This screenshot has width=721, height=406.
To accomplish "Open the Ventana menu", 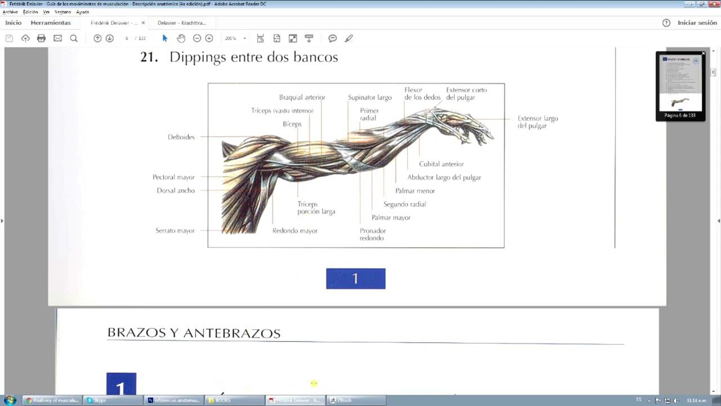I will (63, 12).
